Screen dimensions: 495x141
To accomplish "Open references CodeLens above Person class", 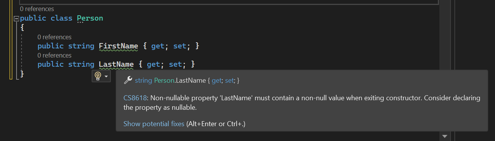I will click(37, 8).
